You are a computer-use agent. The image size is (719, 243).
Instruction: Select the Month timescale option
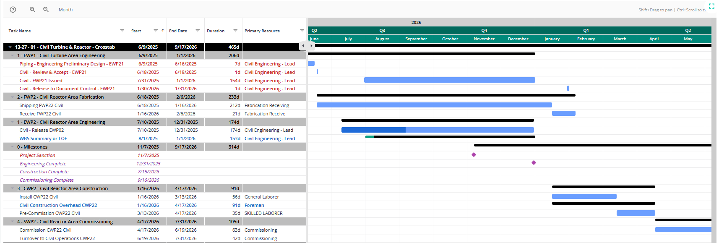(65, 10)
